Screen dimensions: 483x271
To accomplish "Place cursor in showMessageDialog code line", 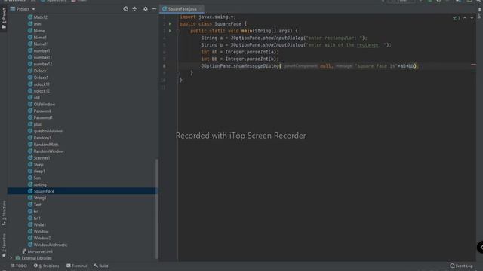I will (309, 66).
